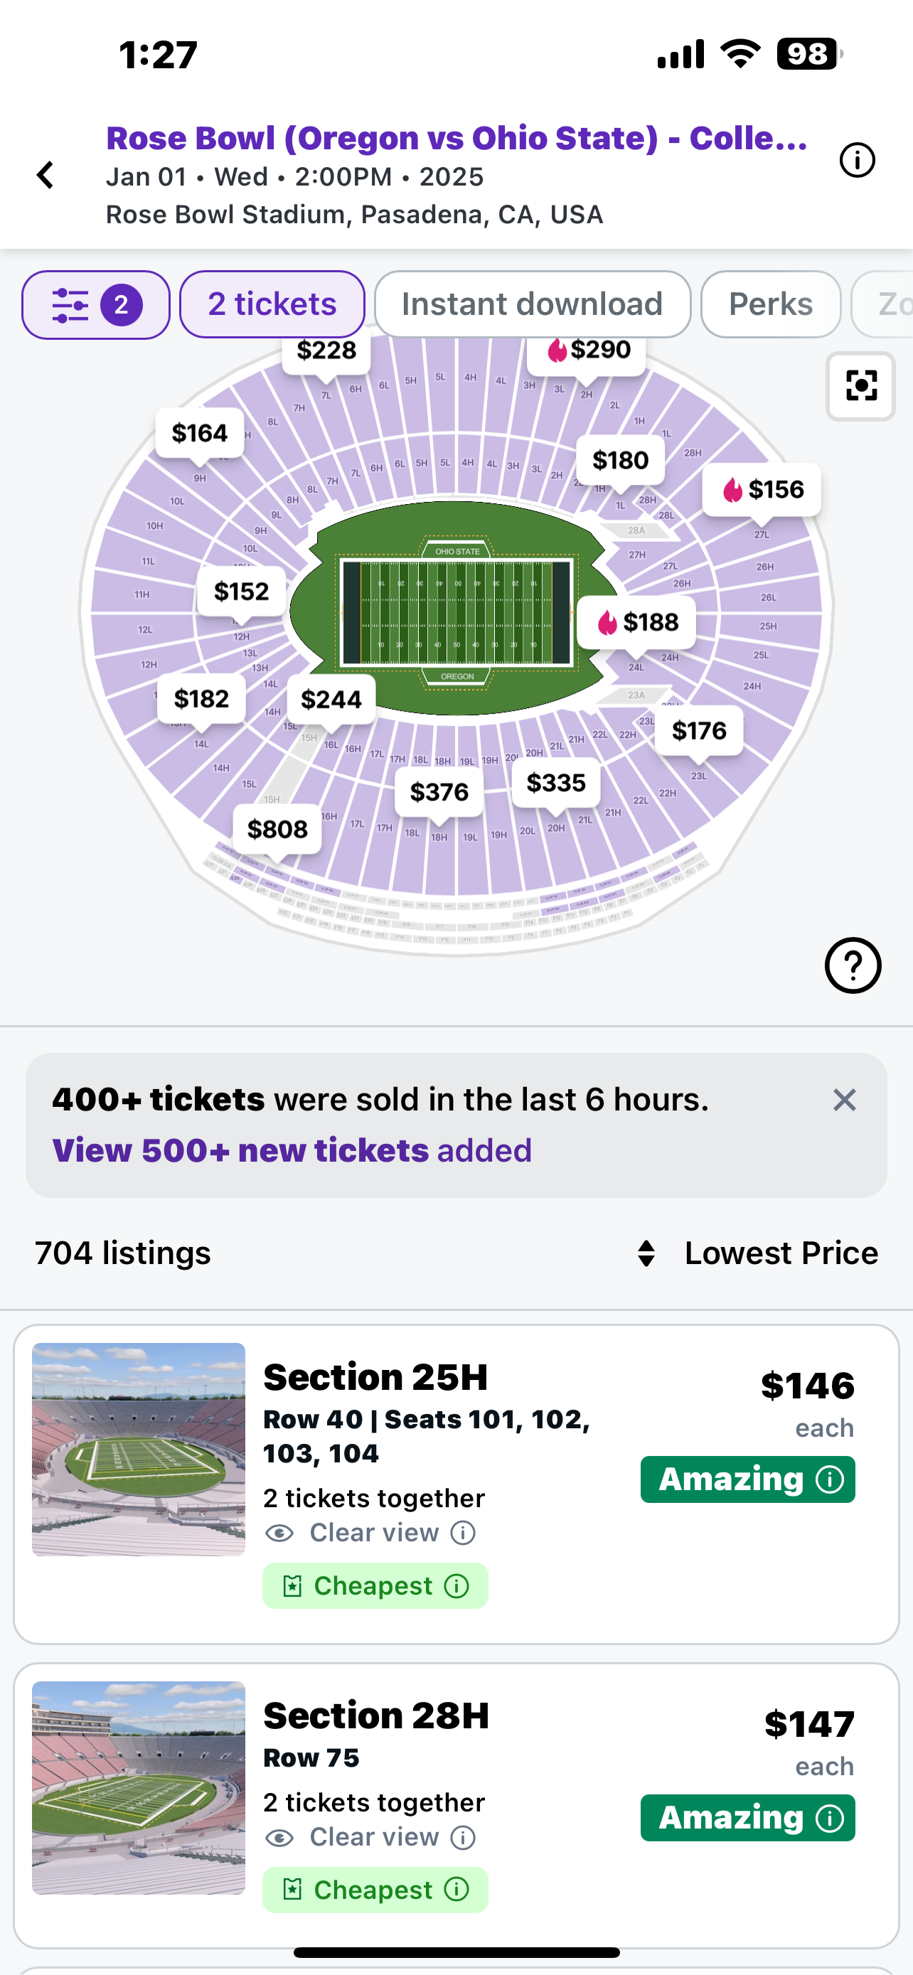Dismiss the tickets sold banner

844,1101
